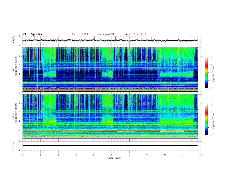This screenshot has height=174, width=226.
Task: Click the ch.2 PSD color bar
Action: [x=207, y=120]
